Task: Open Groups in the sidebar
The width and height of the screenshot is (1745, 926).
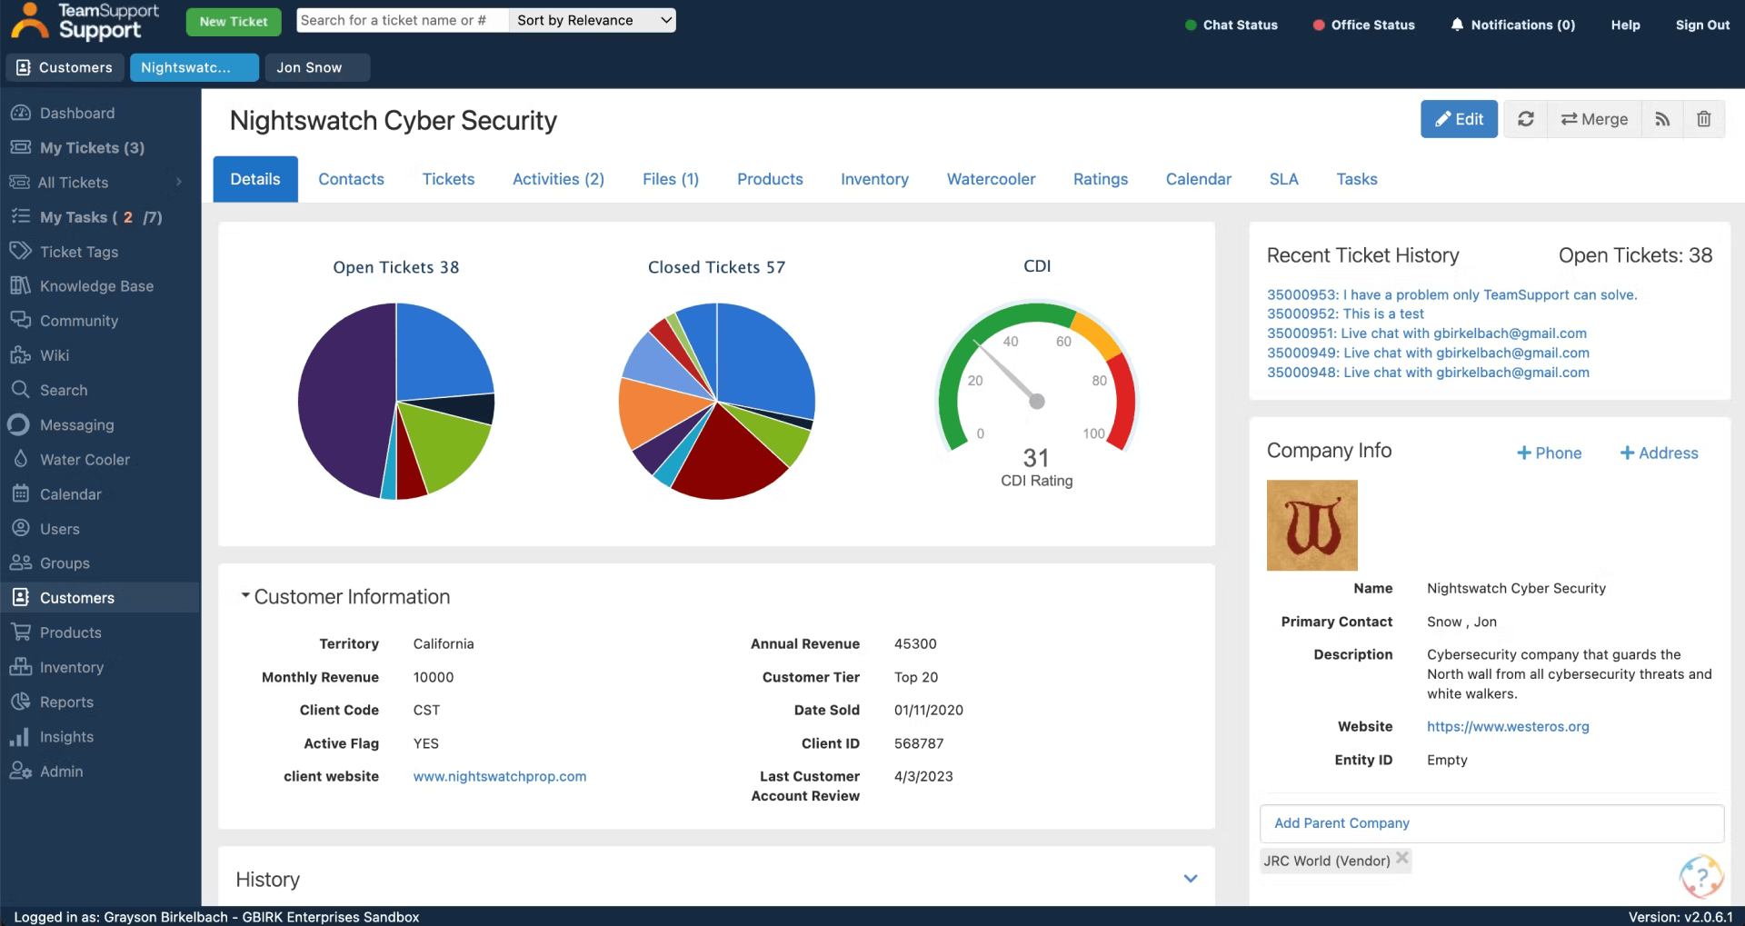Action: pyautogui.click(x=65, y=563)
